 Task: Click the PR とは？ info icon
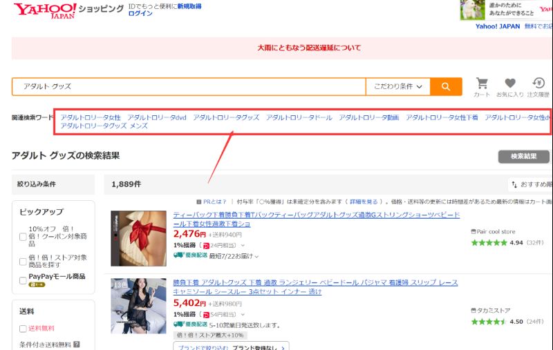coord(199,202)
